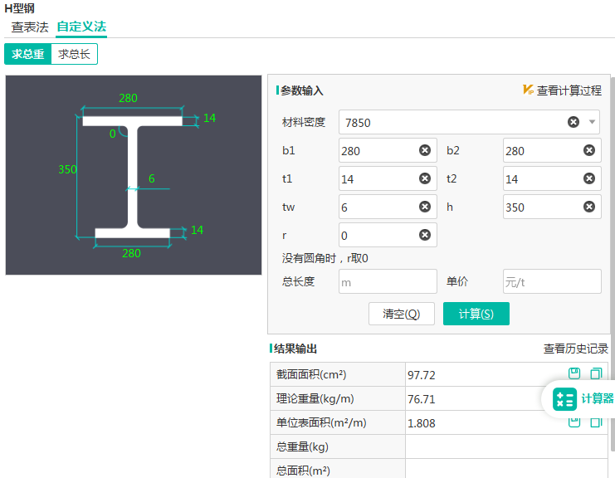Click the copy icon in 单位表面积 row
The height and width of the screenshot is (478, 615).
(x=596, y=422)
